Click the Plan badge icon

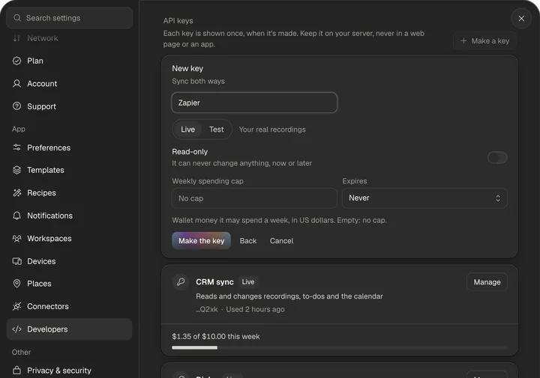[x=16, y=61]
